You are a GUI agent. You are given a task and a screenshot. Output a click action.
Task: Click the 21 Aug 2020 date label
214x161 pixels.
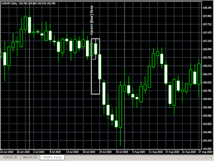click(x=189, y=152)
